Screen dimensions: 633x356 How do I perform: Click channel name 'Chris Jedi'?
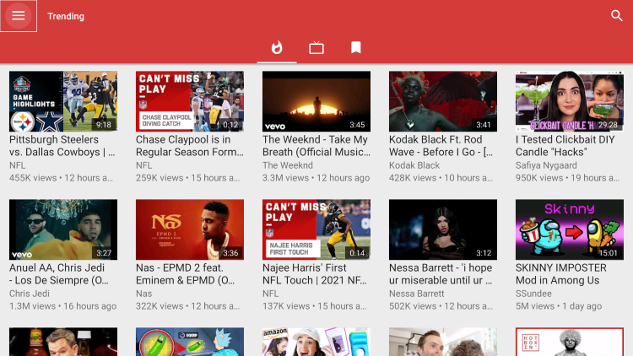tap(30, 294)
